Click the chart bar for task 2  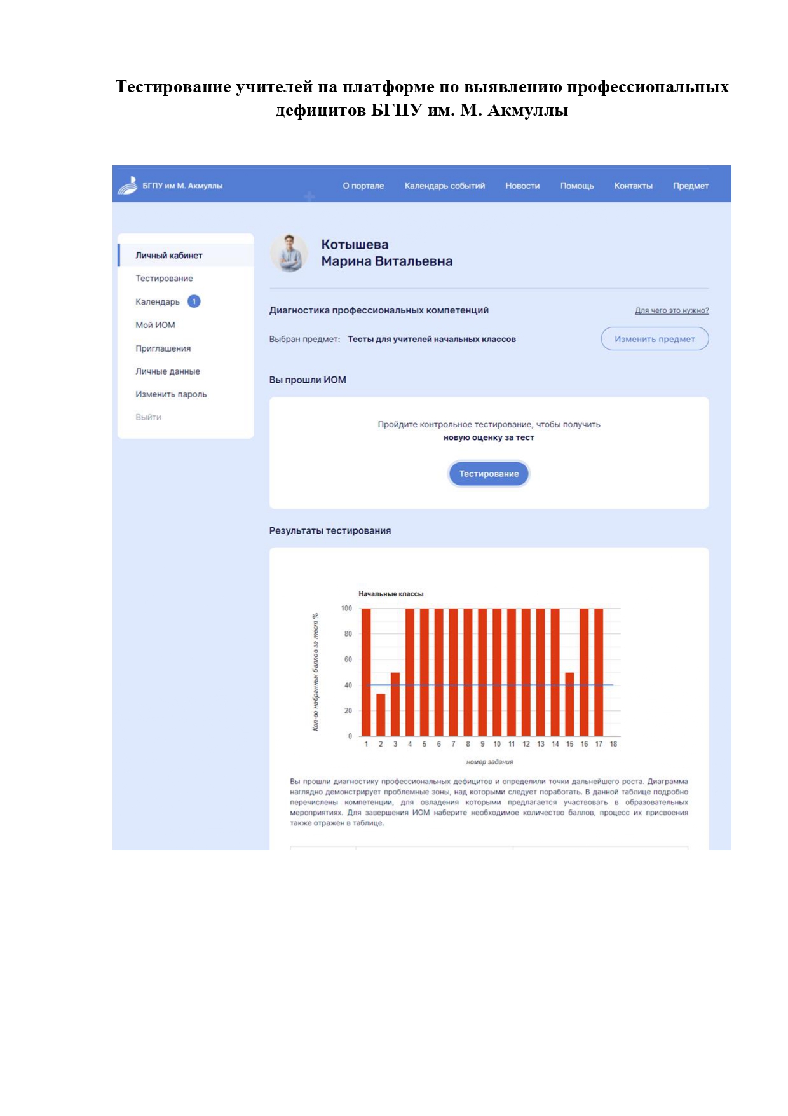pos(381,715)
